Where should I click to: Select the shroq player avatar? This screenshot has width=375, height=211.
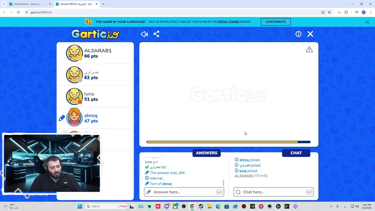(74, 118)
